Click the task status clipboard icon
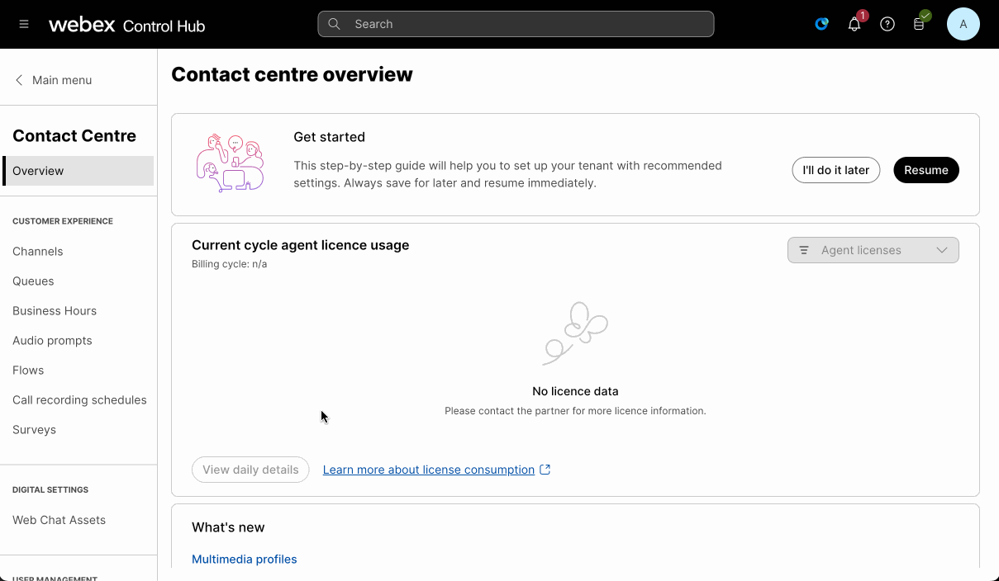Image resolution: width=999 pixels, height=581 pixels. click(920, 24)
